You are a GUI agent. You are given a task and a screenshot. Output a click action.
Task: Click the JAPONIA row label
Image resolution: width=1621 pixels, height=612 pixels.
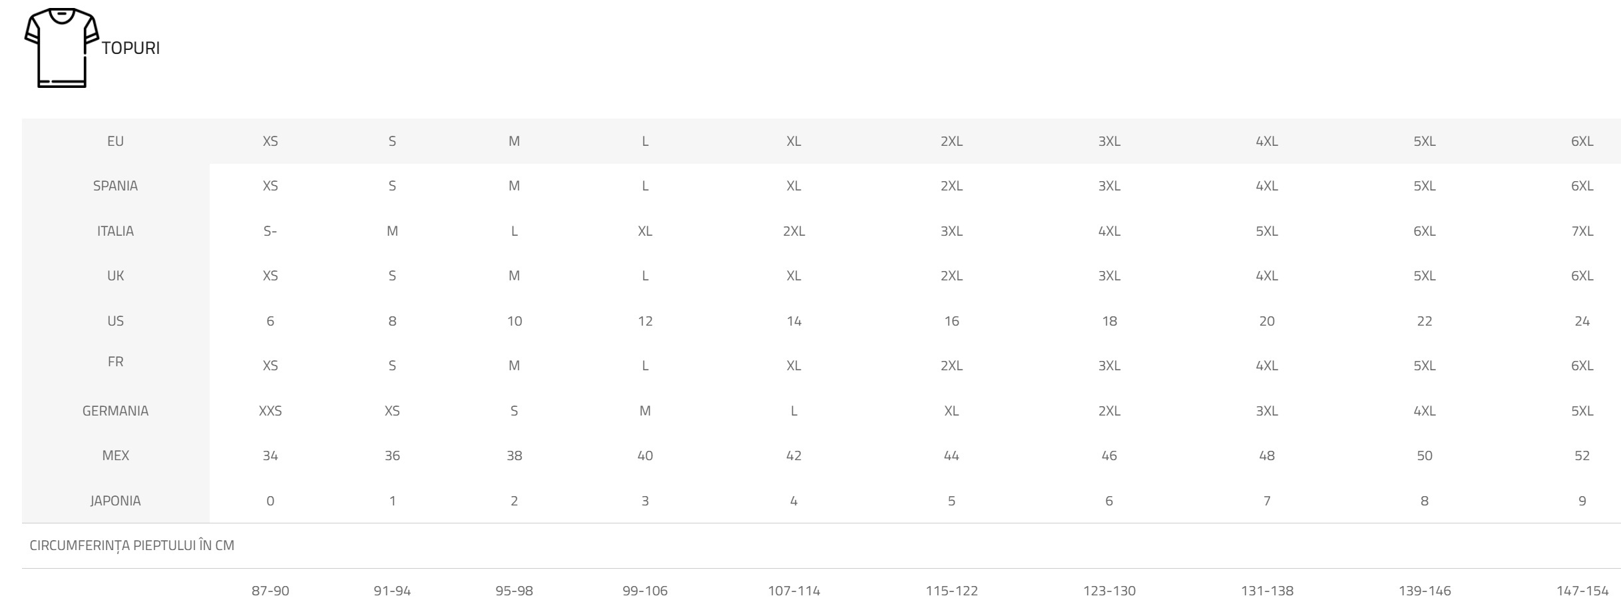tap(115, 501)
